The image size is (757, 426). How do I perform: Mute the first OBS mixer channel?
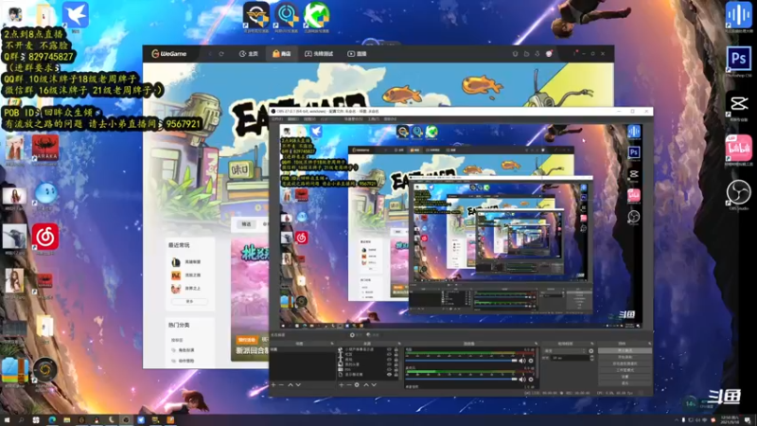(522, 361)
